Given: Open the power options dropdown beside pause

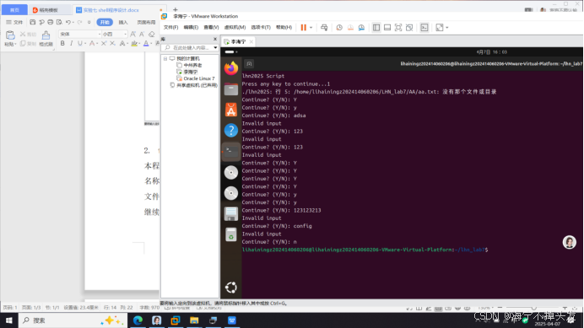Looking at the screenshot, I should click(x=311, y=28).
